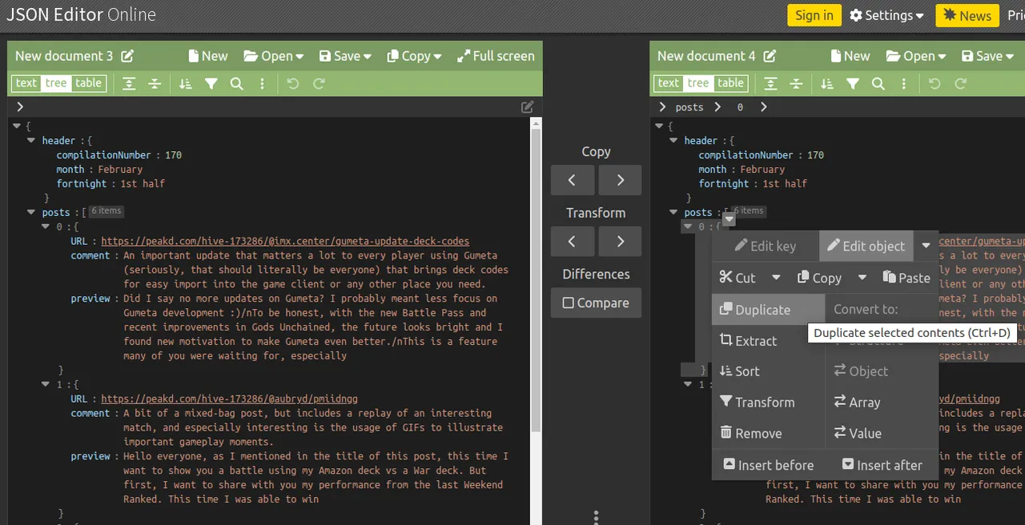Screen dimensions: 1025x525
Task: Edit path in left navigation bar
Action: (x=528, y=106)
